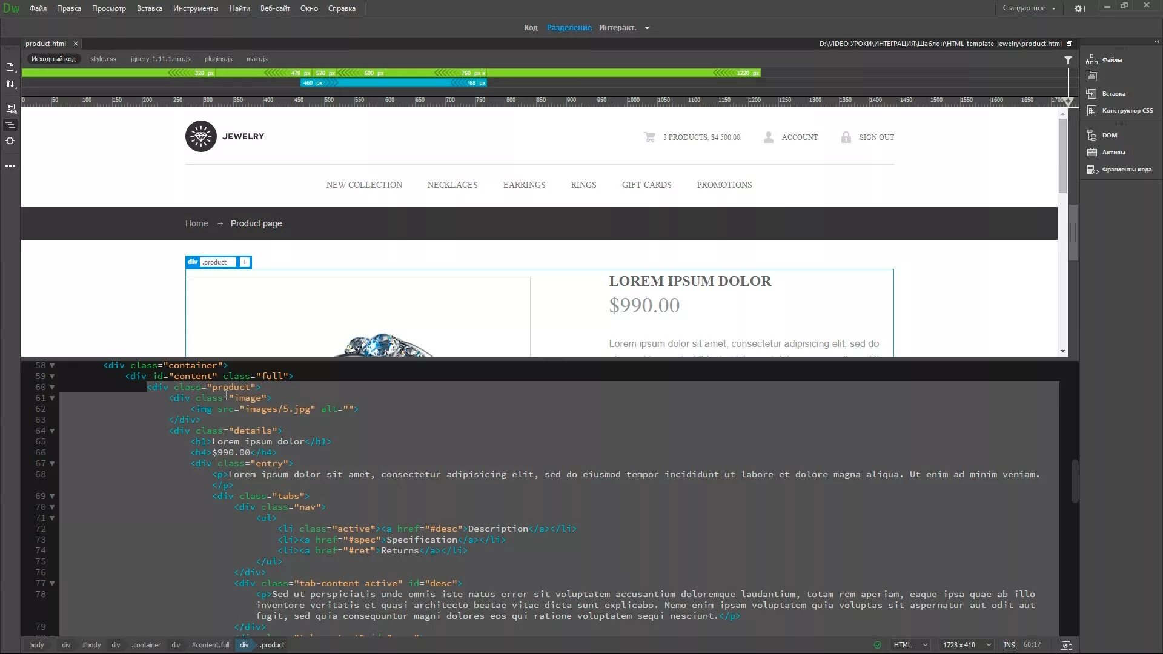This screenshot has width=1163, height=654.
Task: Open the three-dots customize toolbar icon
Action: coord(10,166)
